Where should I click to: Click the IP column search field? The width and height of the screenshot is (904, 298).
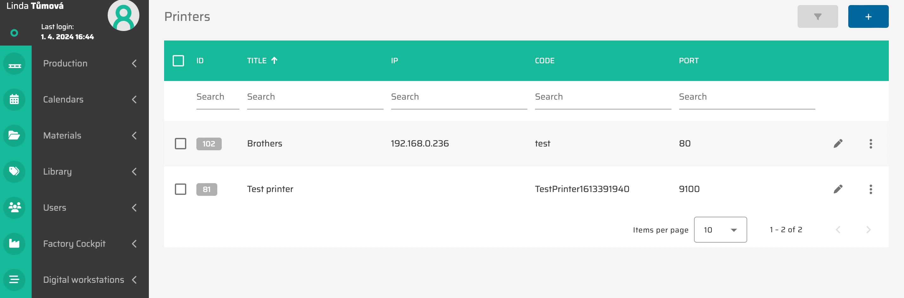(459, 97)
